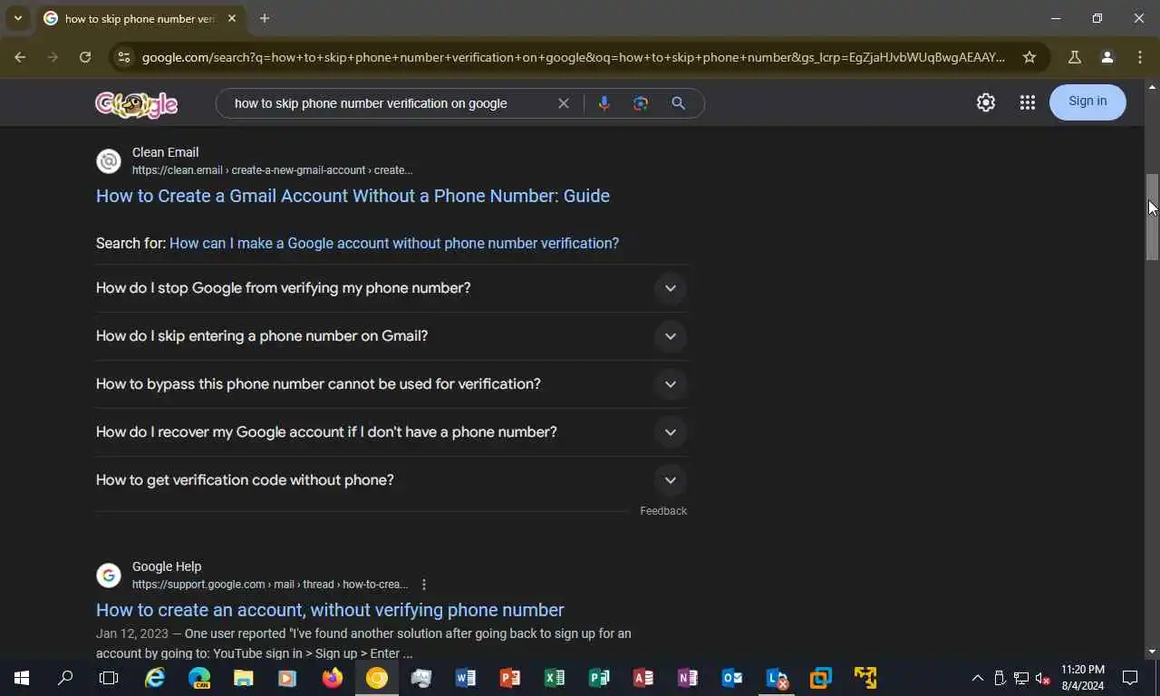The width and height of the screenshot is (1160, 696).
Task: Reload the current page
Action: click(85, 57)
